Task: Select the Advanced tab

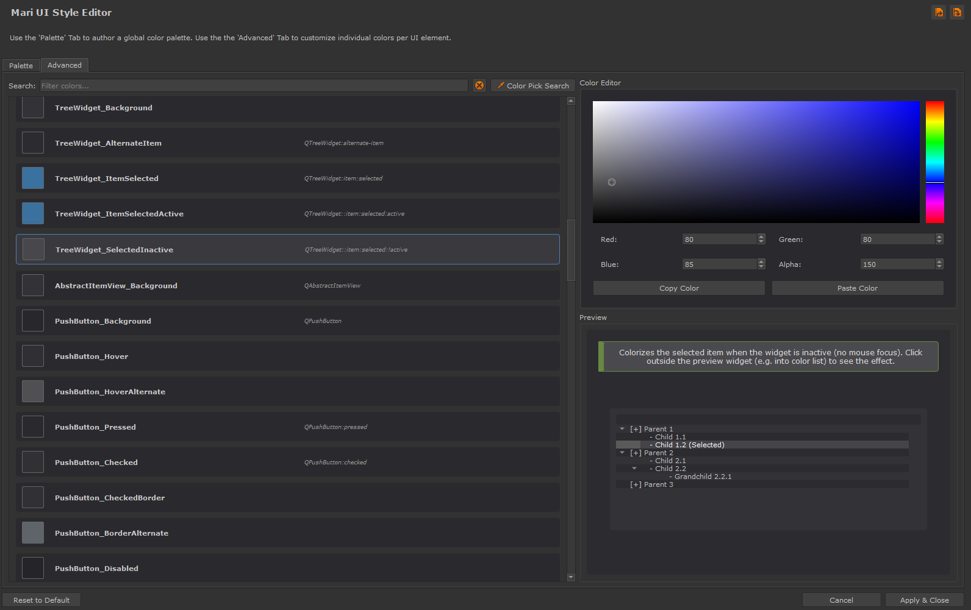Action: pos(65,65)
